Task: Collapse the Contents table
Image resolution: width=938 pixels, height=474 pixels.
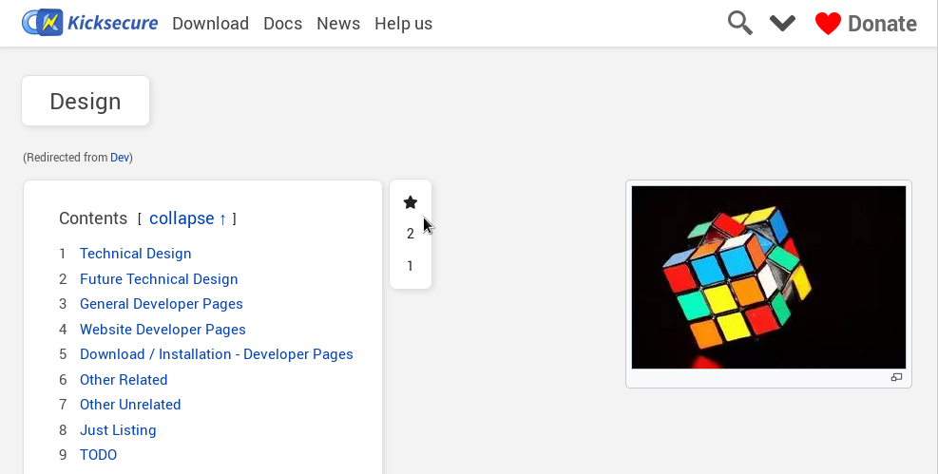Action: 187,218
